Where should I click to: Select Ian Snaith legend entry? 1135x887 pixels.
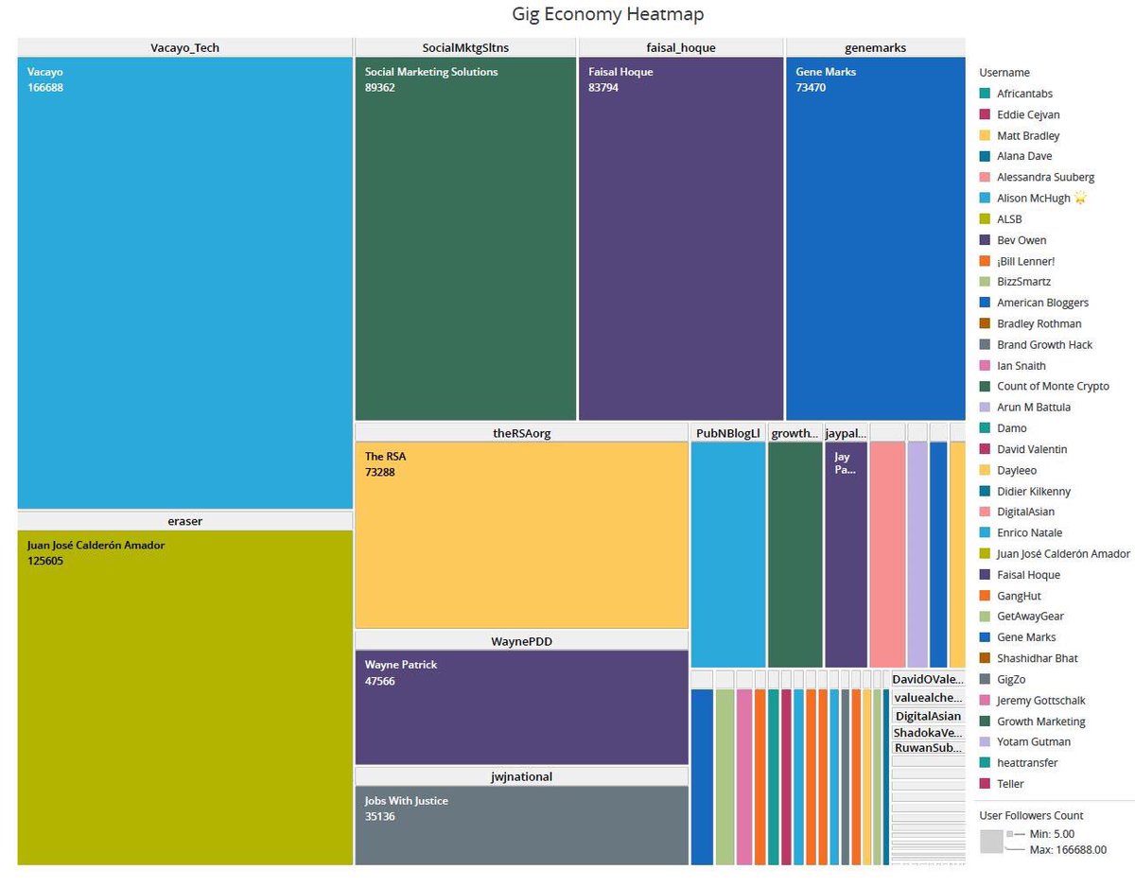[1013, 366]
